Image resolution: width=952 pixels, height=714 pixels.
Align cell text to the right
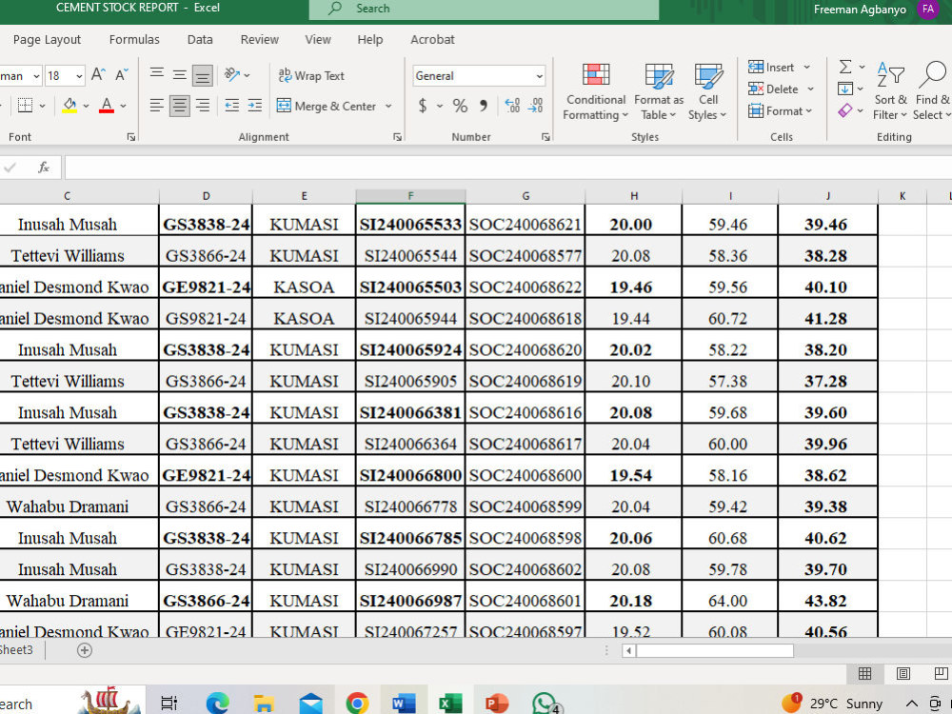[202, 106]
